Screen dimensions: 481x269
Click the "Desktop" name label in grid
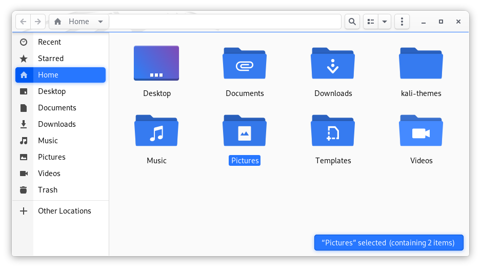[157, 93]
